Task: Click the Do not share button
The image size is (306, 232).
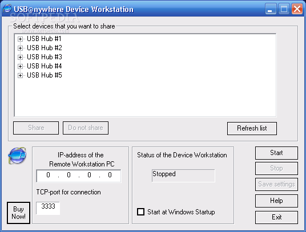Action: click(86, 128)
